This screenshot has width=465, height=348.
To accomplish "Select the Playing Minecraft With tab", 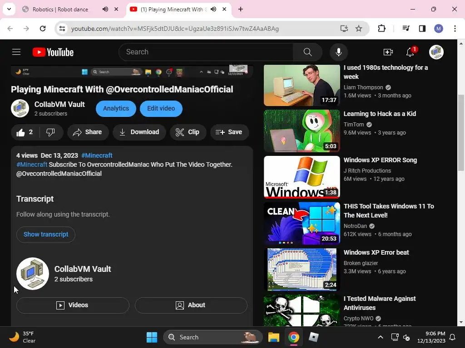I will pos(171,10).
